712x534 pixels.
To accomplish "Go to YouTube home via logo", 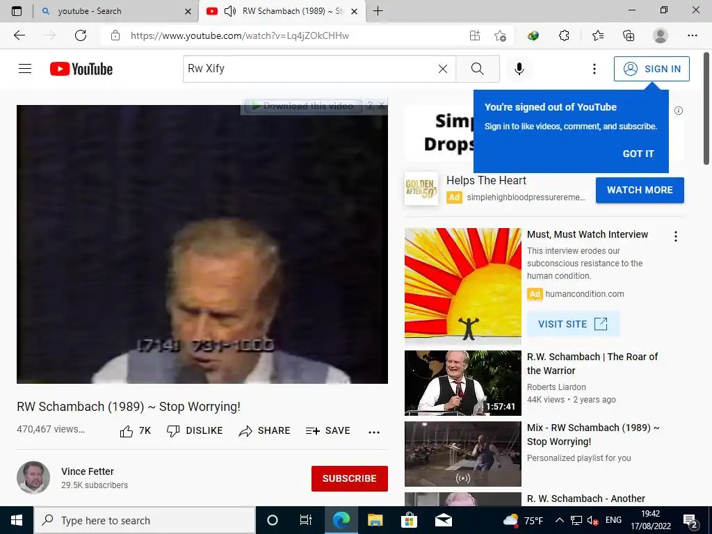I will point(81,69).
